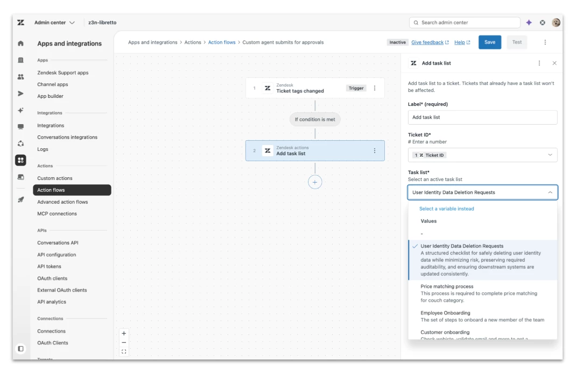Edit the Label input field

pos(482,118)
